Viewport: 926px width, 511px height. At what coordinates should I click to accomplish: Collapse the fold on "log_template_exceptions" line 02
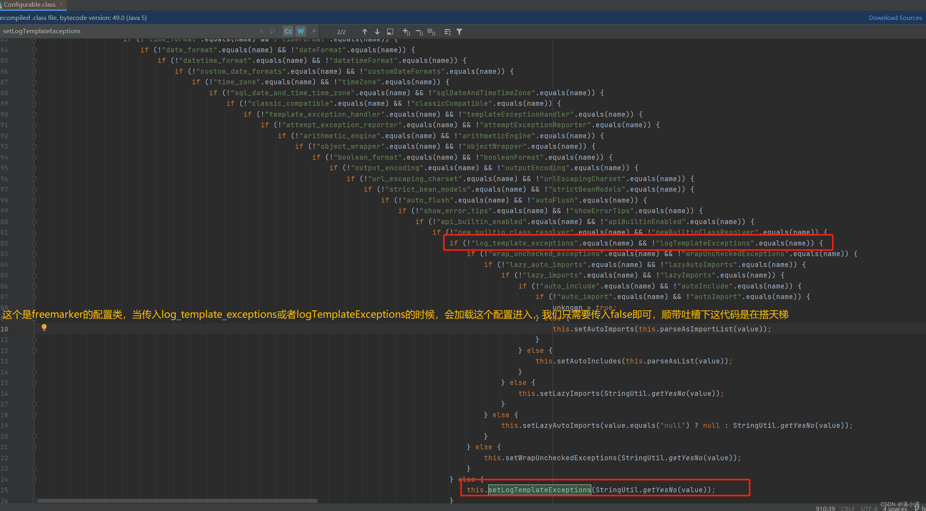34,243
